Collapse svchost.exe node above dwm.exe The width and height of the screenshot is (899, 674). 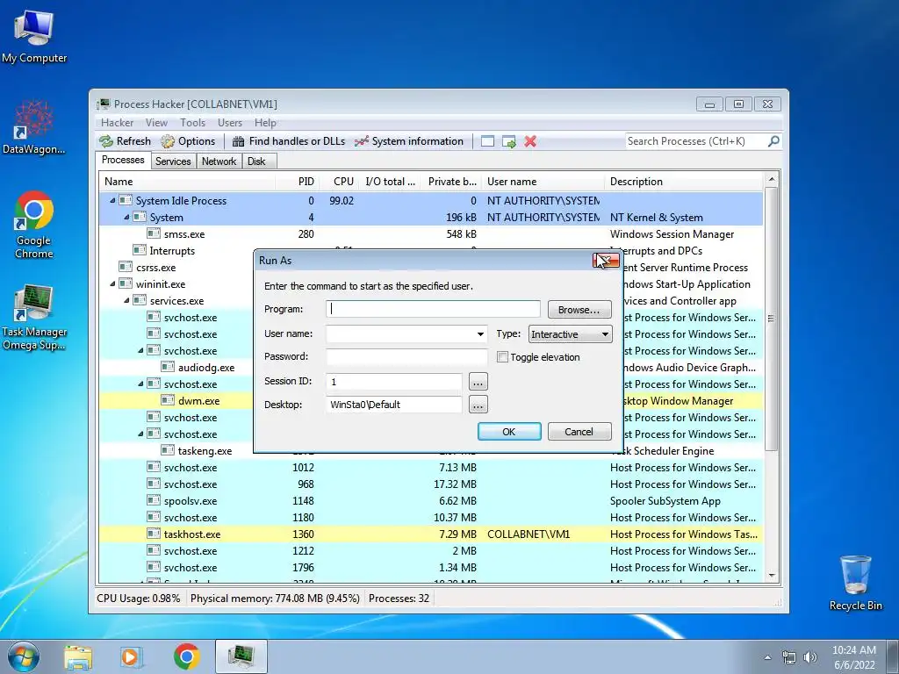(x=140, y=384)
